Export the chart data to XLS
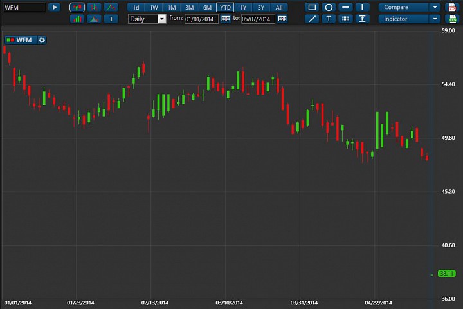The image size is (463, 309). (x=452, y=19)
